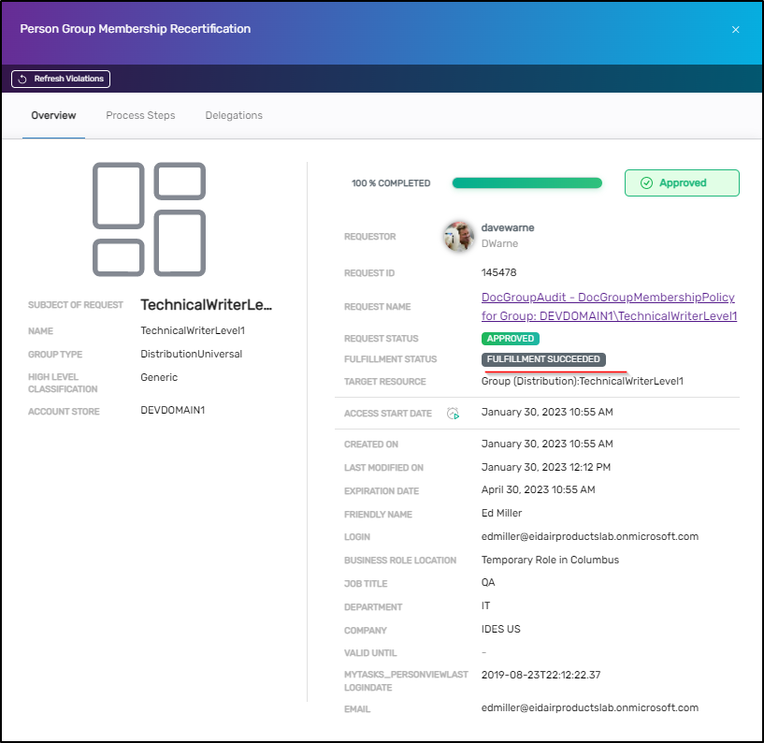Click the APPROVED status badge
The width and height of the screenshot is (764, 743).
pos(510,338)
